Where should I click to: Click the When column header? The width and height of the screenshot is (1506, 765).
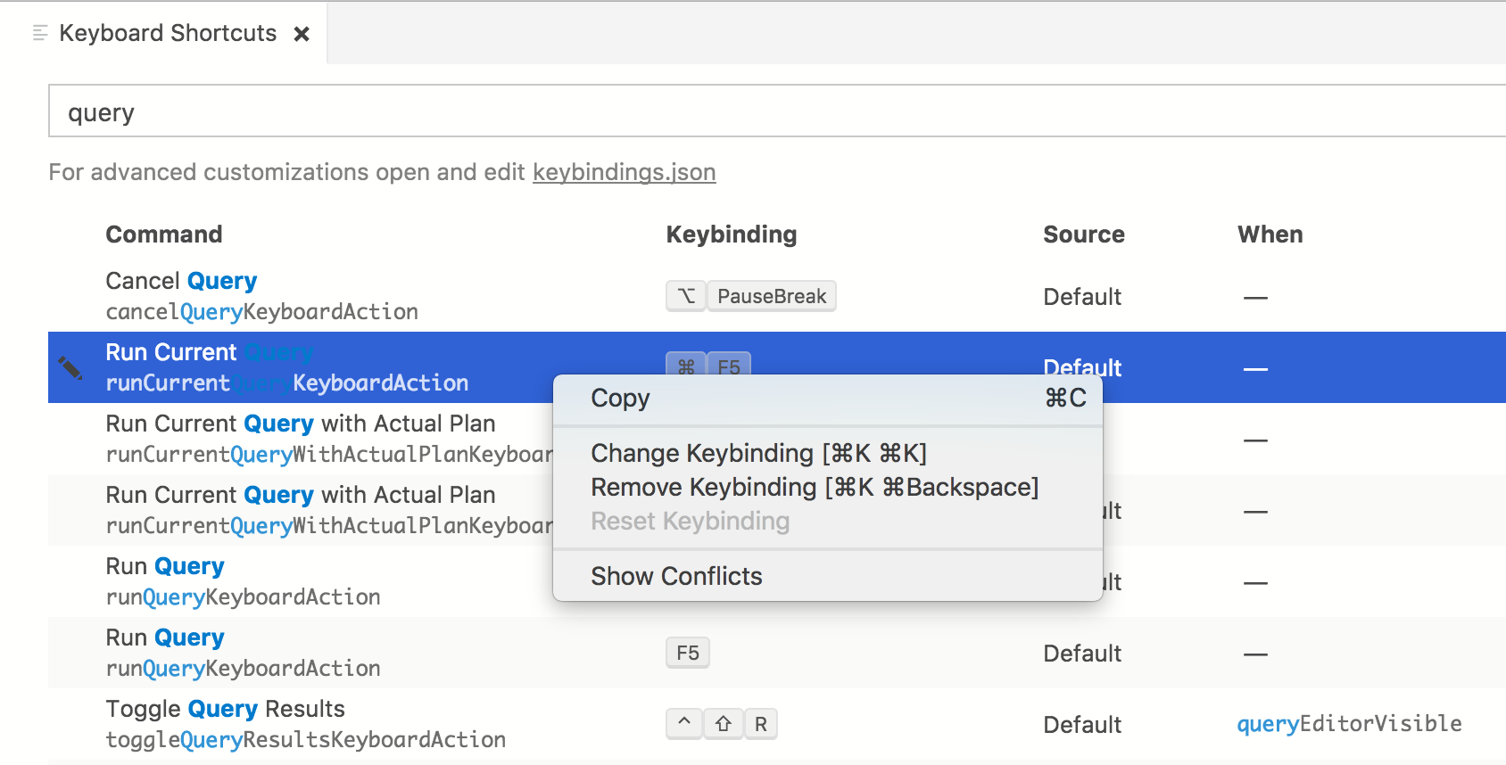tap(1270, 234)
